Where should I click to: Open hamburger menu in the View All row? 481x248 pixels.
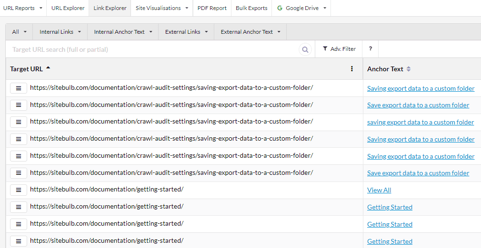tap(19, 190)
